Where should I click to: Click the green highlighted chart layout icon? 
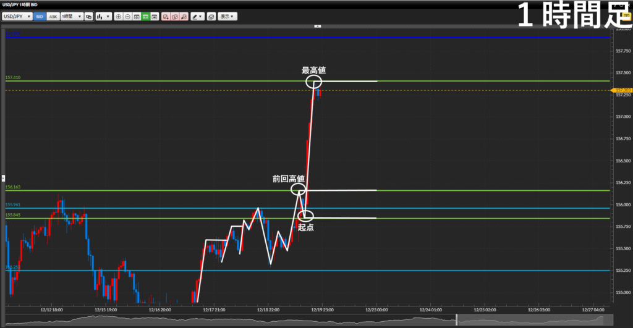tap(145, 16)
